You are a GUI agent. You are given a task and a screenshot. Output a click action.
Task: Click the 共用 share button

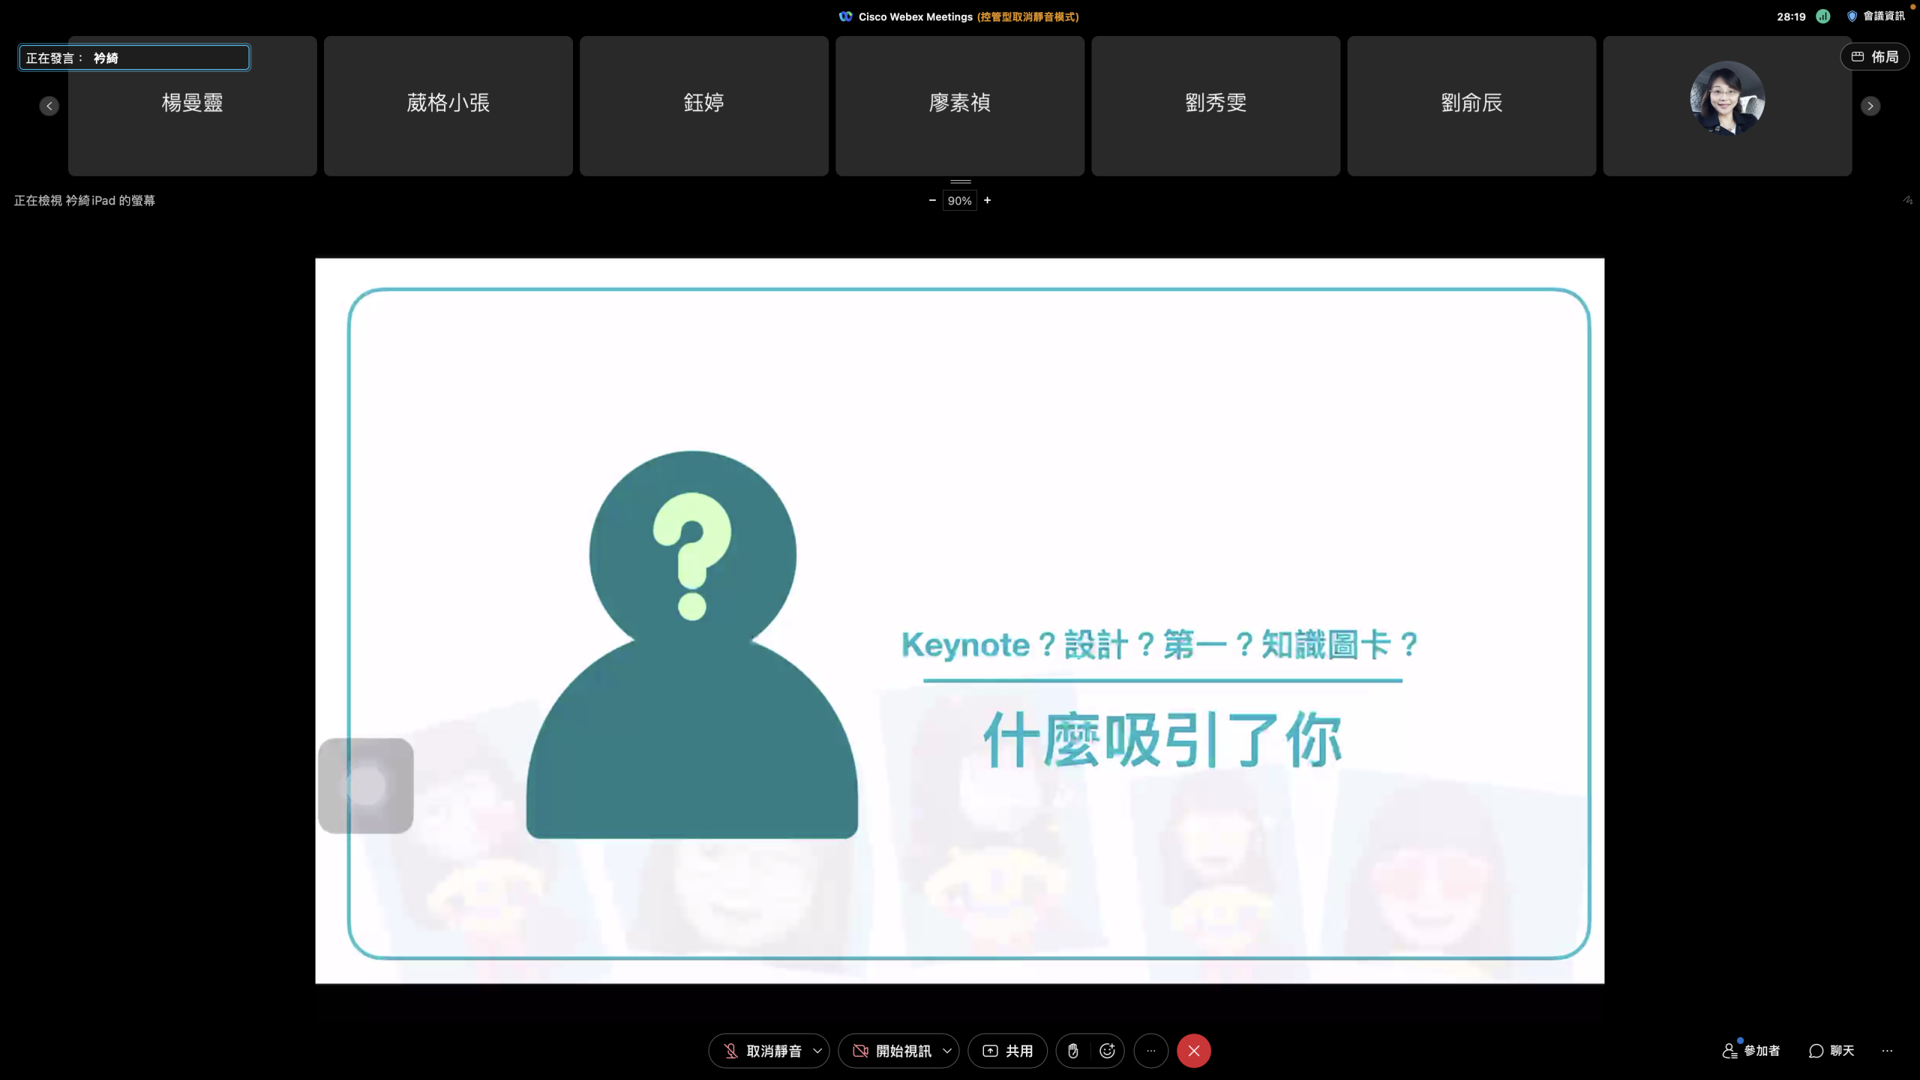(x=1007, y=1051)
